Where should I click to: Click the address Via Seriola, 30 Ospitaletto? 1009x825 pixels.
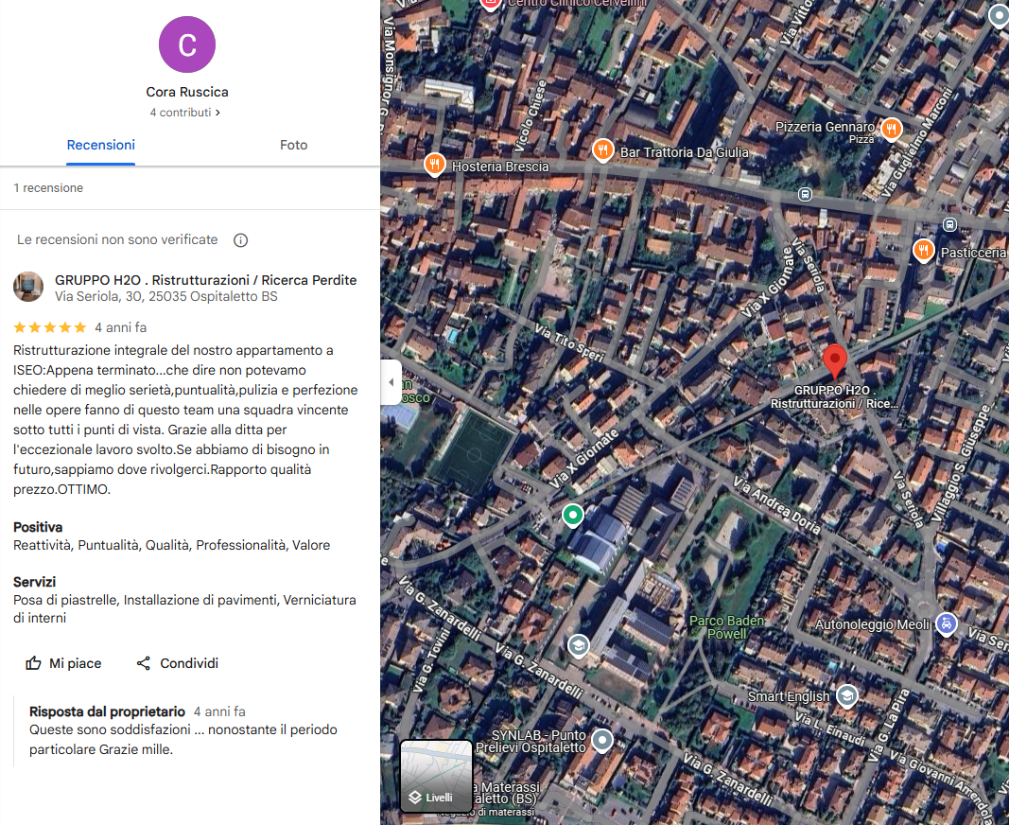click(166, 296)
